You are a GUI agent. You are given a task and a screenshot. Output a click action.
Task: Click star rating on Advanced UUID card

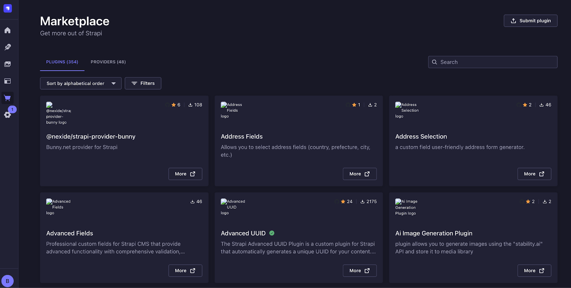[x=347, y=201]
